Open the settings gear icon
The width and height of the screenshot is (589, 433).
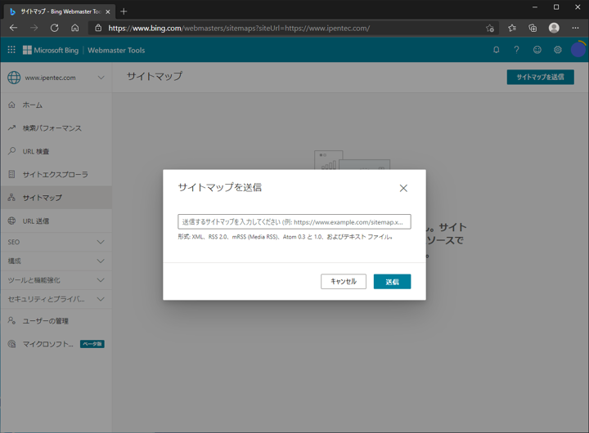558,50
